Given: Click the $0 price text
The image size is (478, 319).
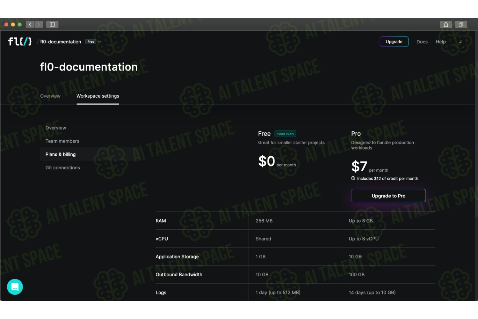Looking at the screenshot, I should tap(267, 161).
